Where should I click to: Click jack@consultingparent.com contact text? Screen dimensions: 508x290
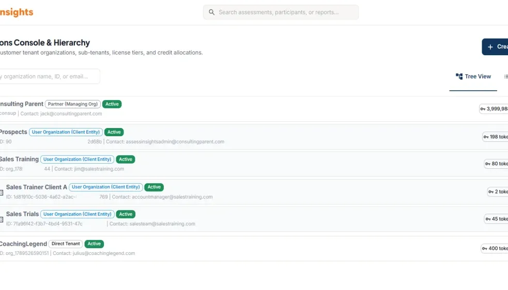point(71,114)
